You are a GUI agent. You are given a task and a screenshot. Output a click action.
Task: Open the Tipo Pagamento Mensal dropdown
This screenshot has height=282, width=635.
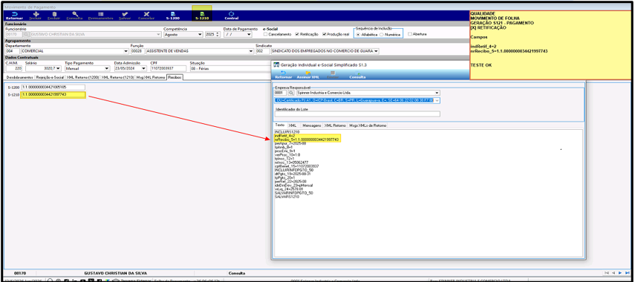pyautogui.click(x=107, y=68)
